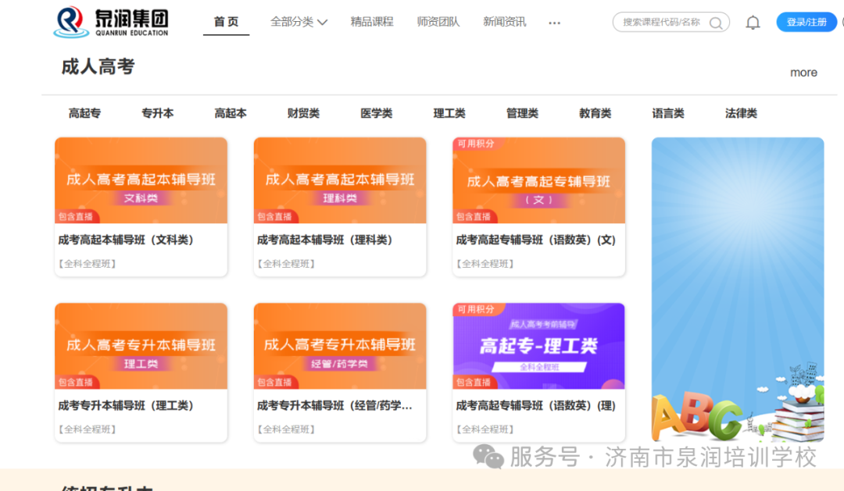The width and height of the screenshot is (844, 491).
Task: Select the 医学类 category
Action: [376, 113]
